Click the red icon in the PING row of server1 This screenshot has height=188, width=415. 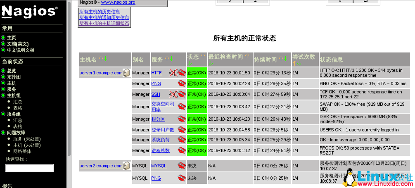[x=182, y=83]
